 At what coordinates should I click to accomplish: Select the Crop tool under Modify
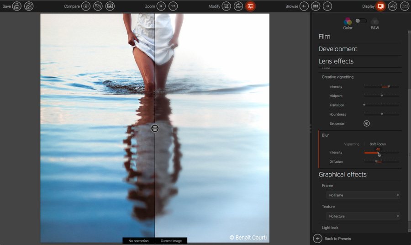(226, 6)
